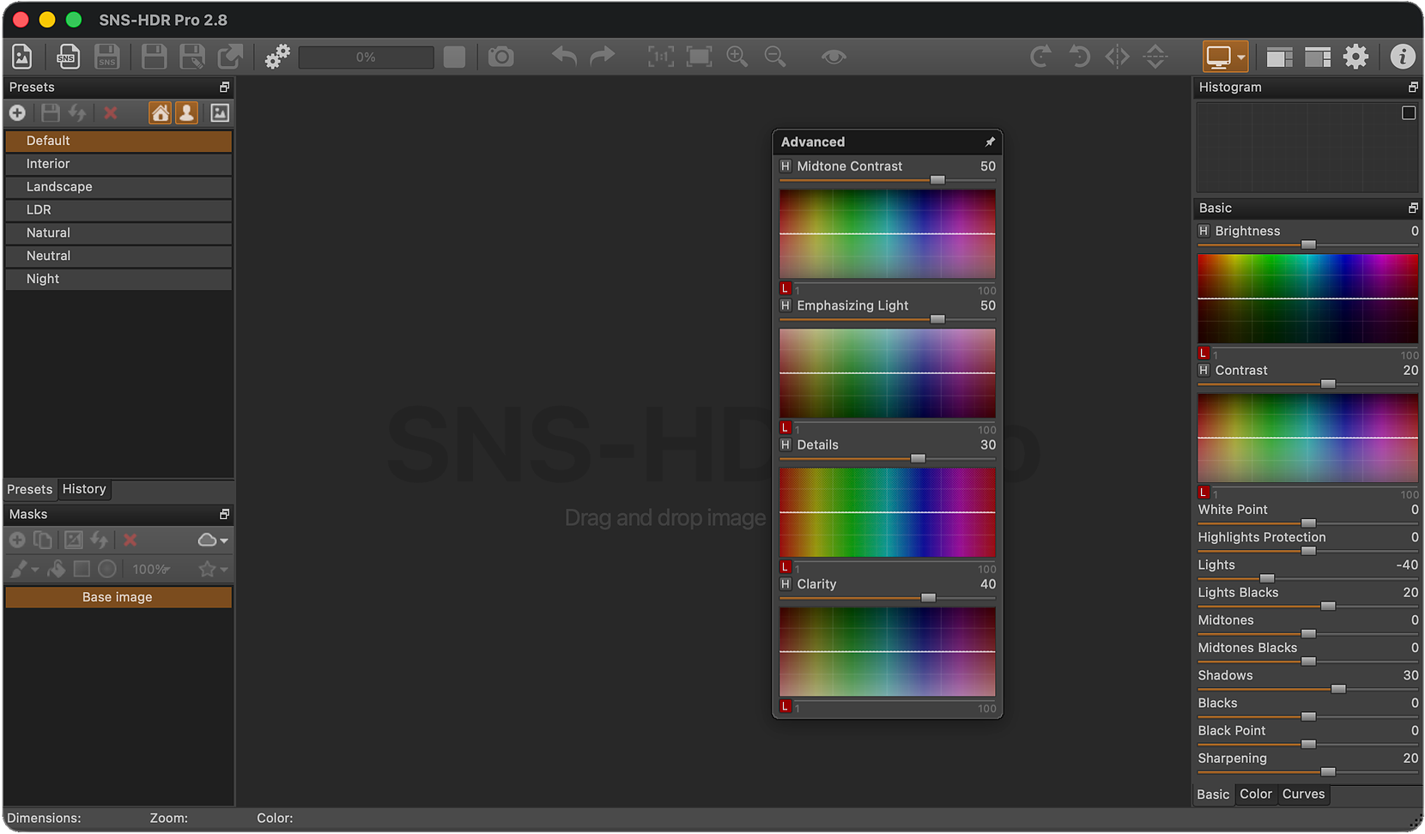The height and width of the screenshot is (834, 1425).
Task: Select the Natural preset
Action: (118, 233)
